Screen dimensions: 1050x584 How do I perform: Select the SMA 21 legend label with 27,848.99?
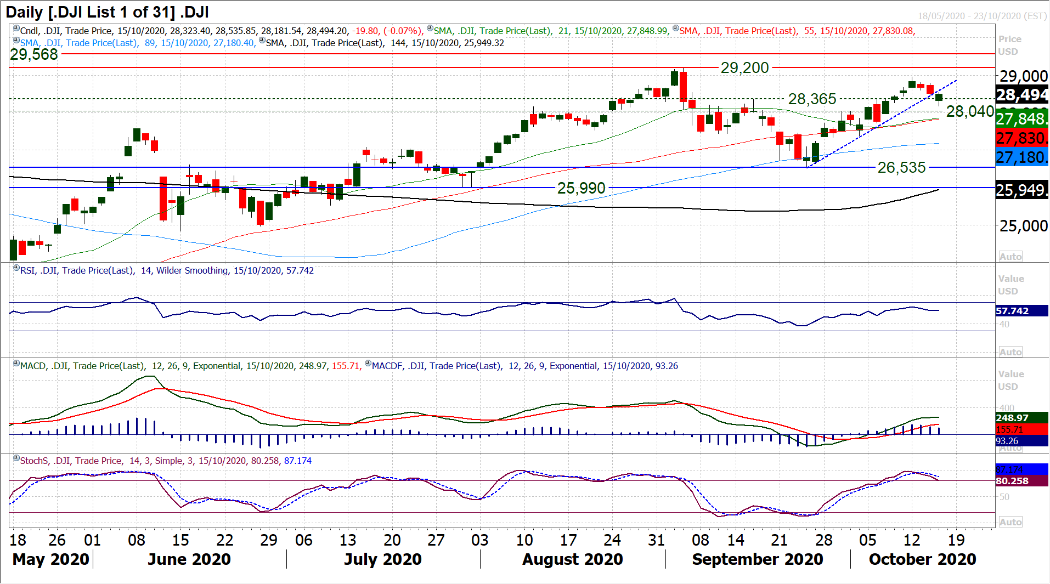tap(551, 31)
